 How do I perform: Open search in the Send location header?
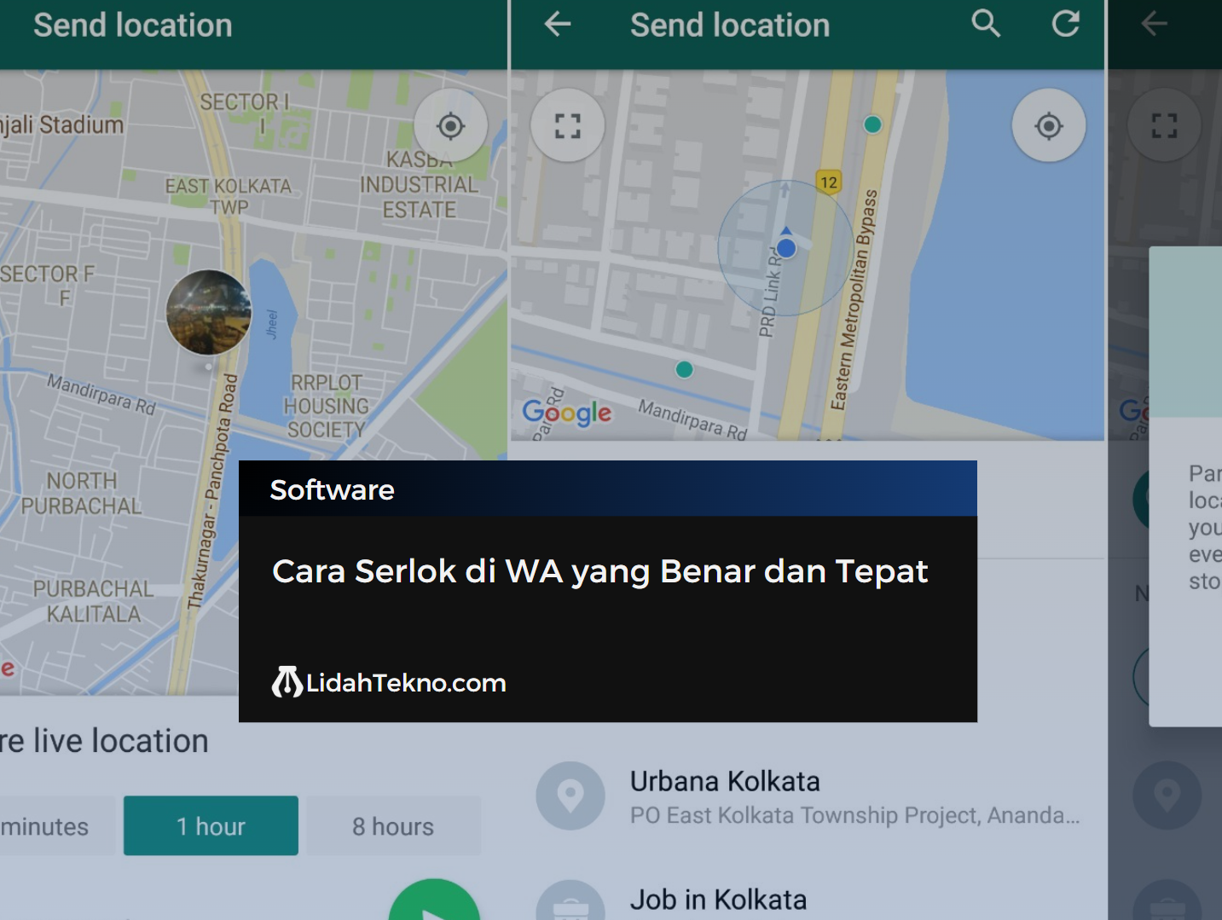click(986, 24)
